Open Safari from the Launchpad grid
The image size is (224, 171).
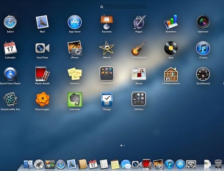(10, 22)
